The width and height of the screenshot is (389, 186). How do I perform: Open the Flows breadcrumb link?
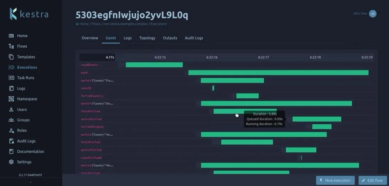click(96, 24)
